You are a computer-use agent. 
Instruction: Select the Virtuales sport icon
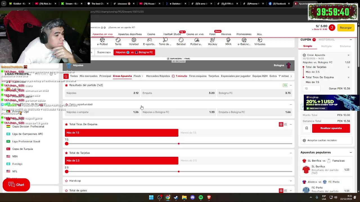(x=260, y=42)
